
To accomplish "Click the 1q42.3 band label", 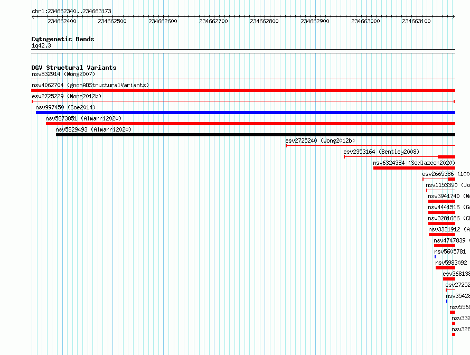I will tap(41, 45).
